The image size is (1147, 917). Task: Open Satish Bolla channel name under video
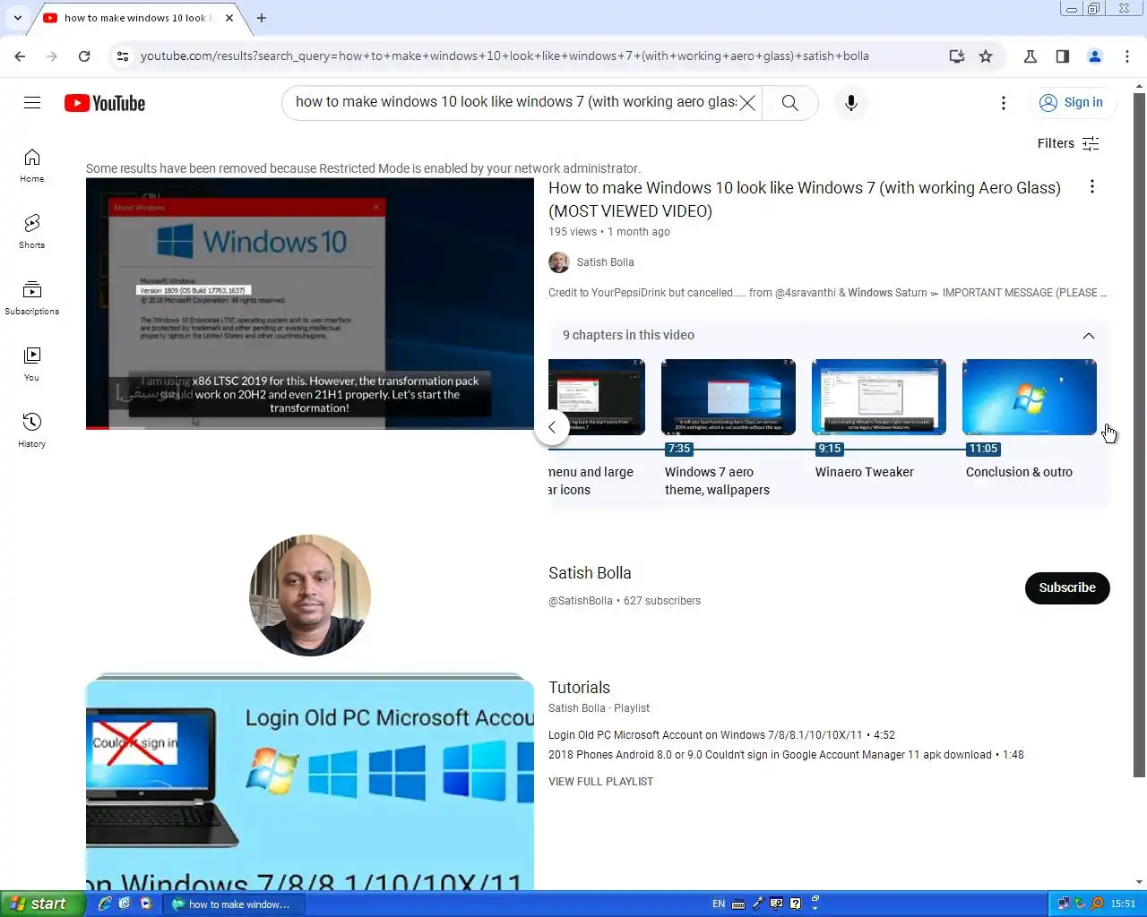click(x=605, y=262)
